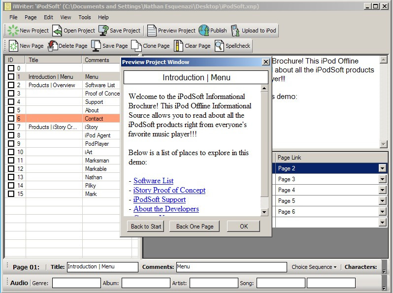Check the box for Products | Overview row
Screen dimensions: 393x293
(11, 85)
